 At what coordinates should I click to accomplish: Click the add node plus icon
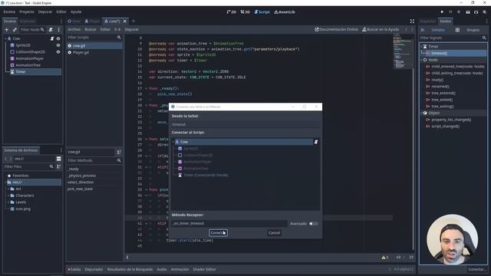[7, 30]
